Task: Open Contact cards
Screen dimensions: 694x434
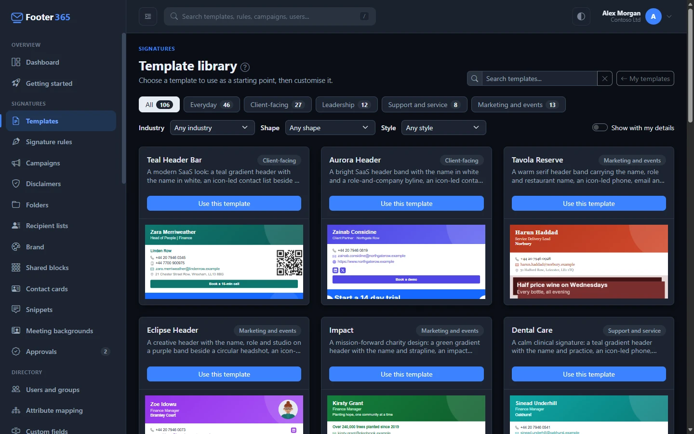Action: pyautogui.click(x=61, y=289)
